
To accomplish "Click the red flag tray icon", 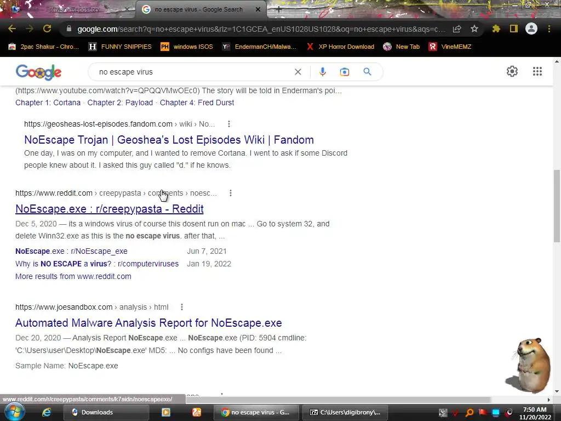I will click(x=483, y=413).
